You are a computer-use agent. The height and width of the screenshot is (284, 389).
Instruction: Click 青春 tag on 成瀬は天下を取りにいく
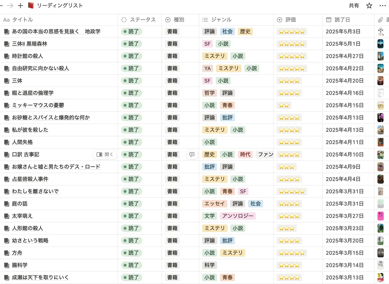(x=227, y=278)
